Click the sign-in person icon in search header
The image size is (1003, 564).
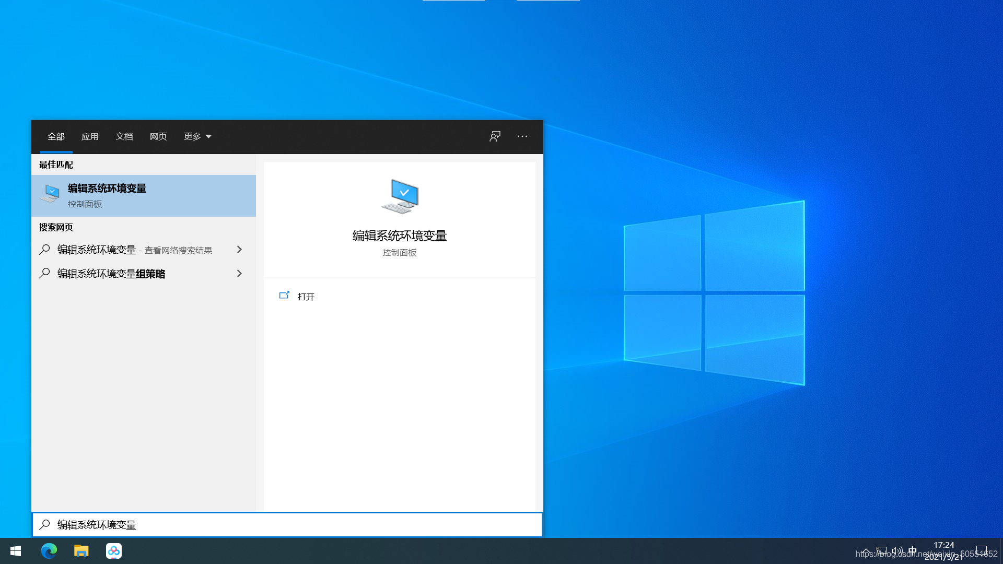point(494,136)
